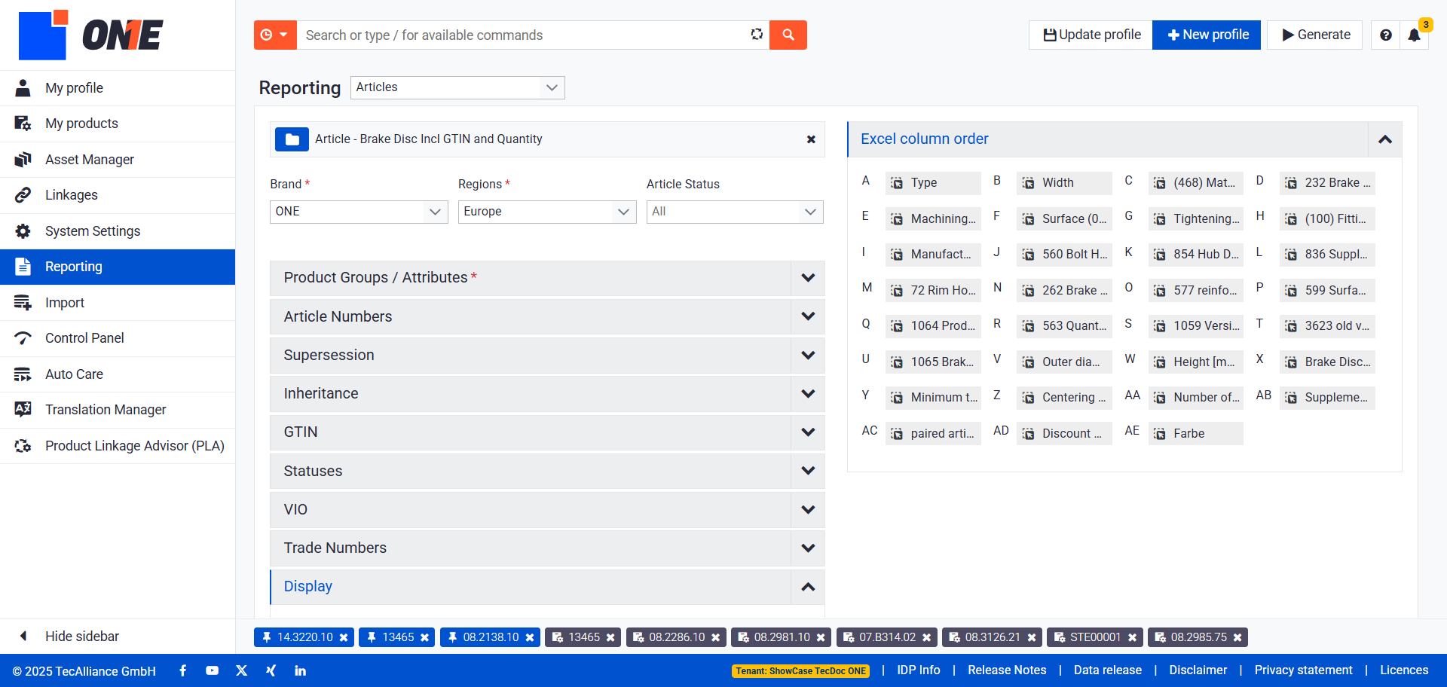
Task: Click the Hide sidebar arrow icon
Action: pos(23,636)
